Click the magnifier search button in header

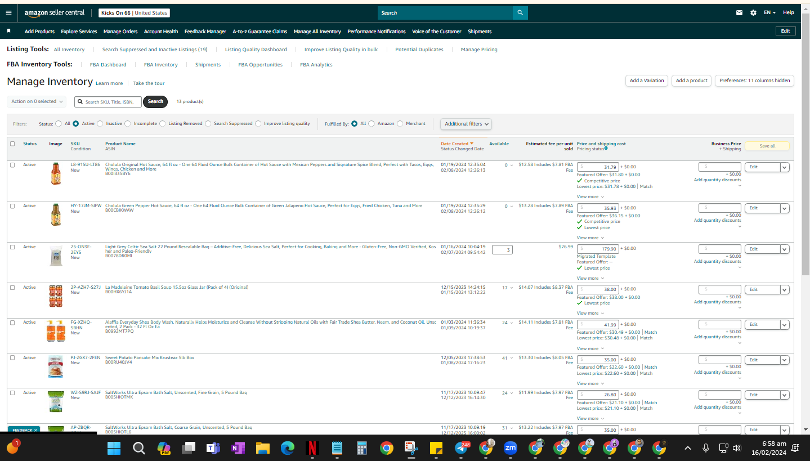point(520,12)
